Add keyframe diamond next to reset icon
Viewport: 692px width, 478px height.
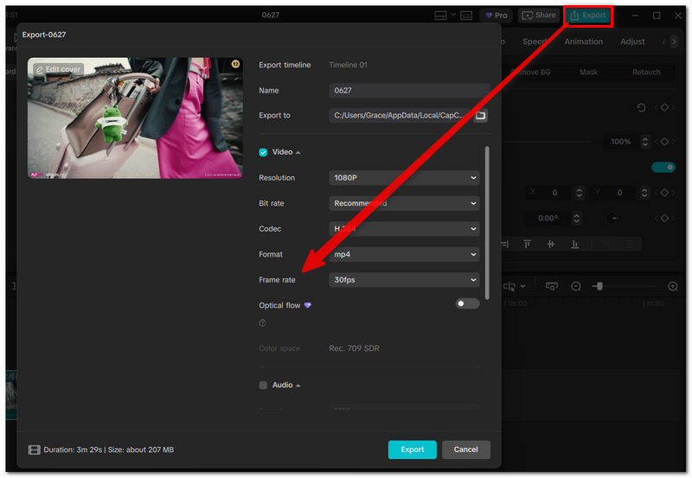coord(664,107)
